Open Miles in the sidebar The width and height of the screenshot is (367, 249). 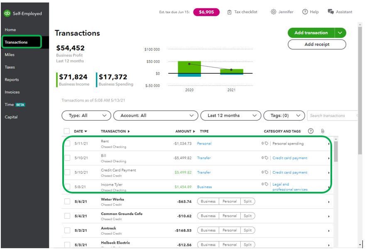10,54
